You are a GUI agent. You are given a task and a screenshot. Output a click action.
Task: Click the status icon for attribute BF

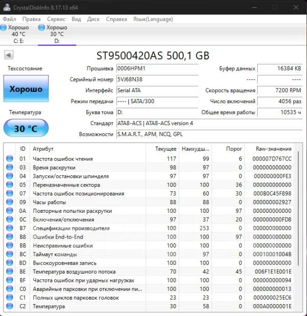click(9, 280)
